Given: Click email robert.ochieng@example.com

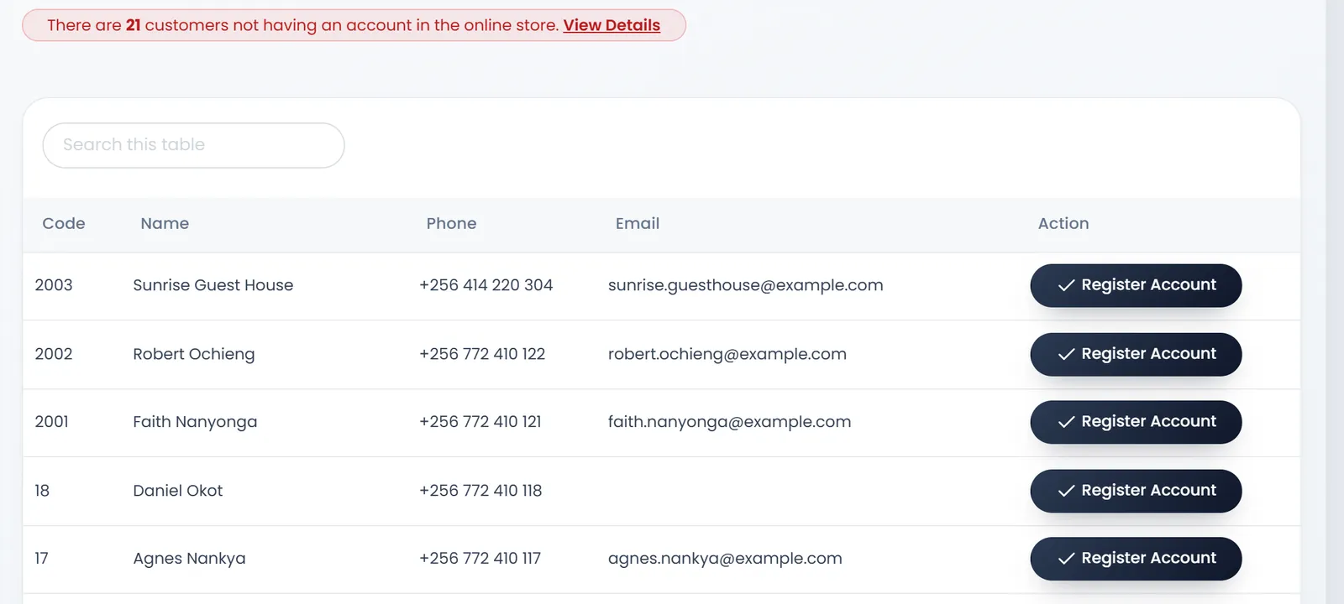Looking at the screenshot, I should 727,354.
